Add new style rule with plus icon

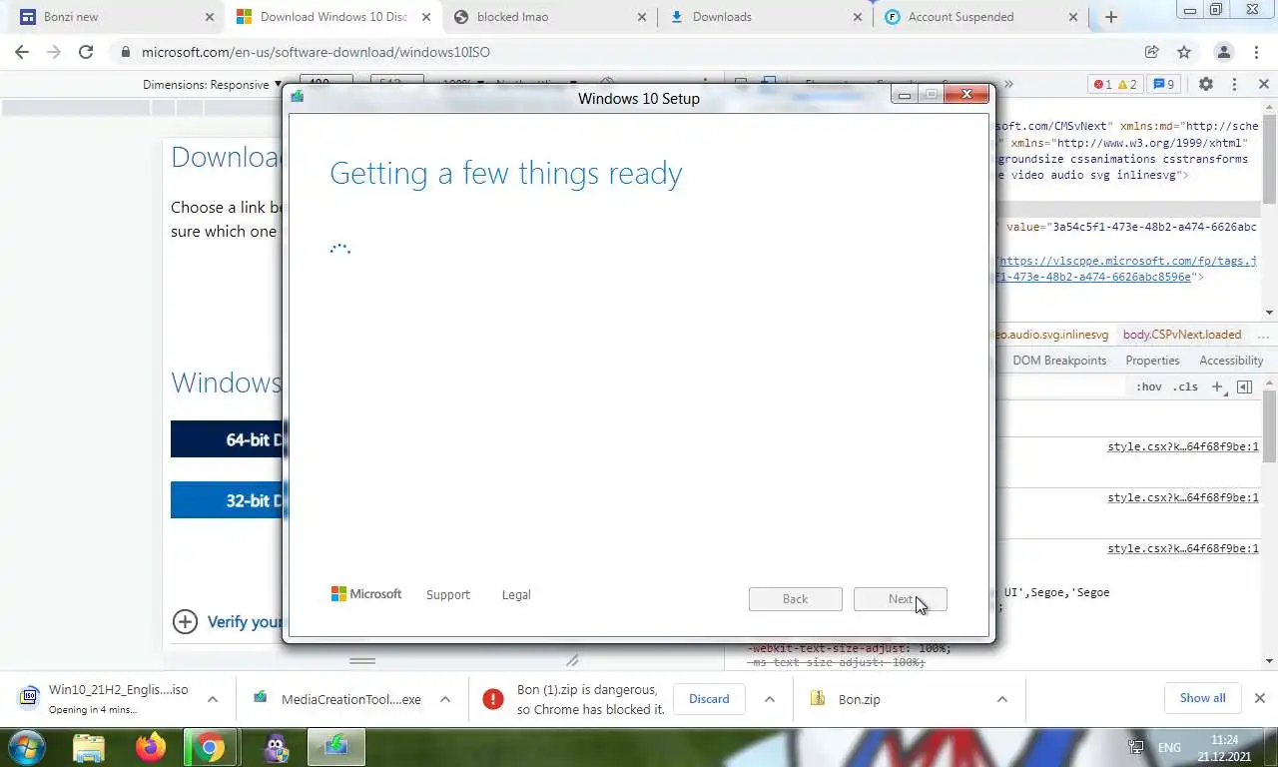click(1217, 386)
